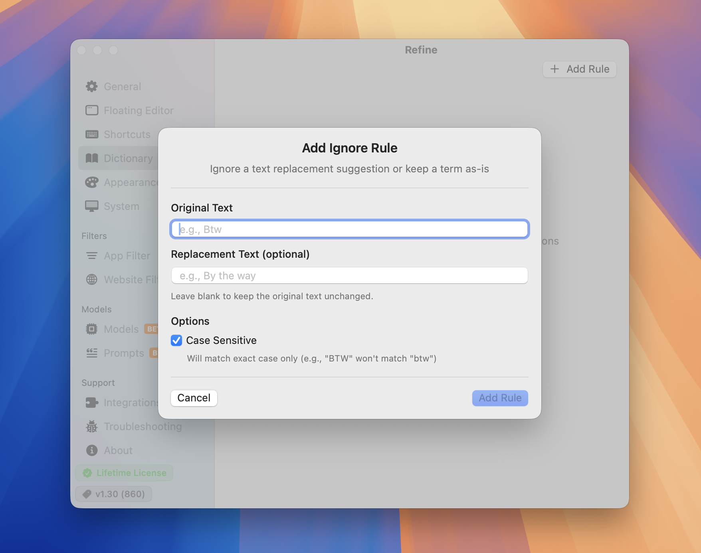Click the Refine window title

421,50
